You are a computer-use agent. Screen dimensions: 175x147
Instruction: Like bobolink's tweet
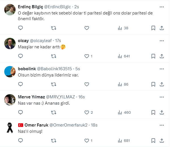(x=87, y=84)
